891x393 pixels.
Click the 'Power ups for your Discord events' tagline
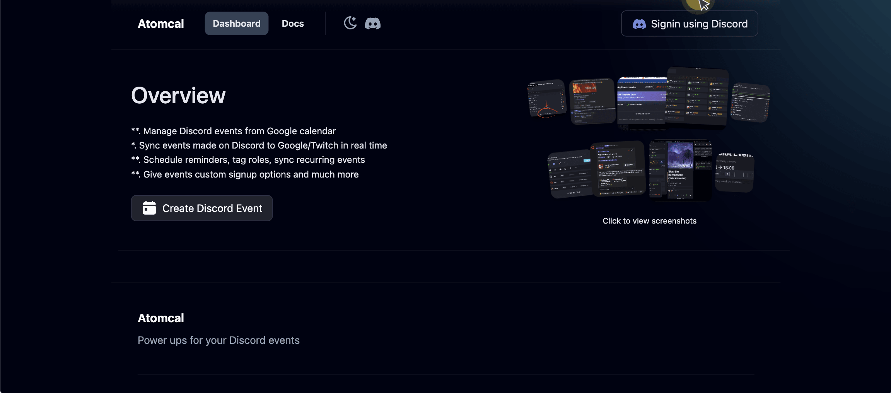tap(218, 340)
